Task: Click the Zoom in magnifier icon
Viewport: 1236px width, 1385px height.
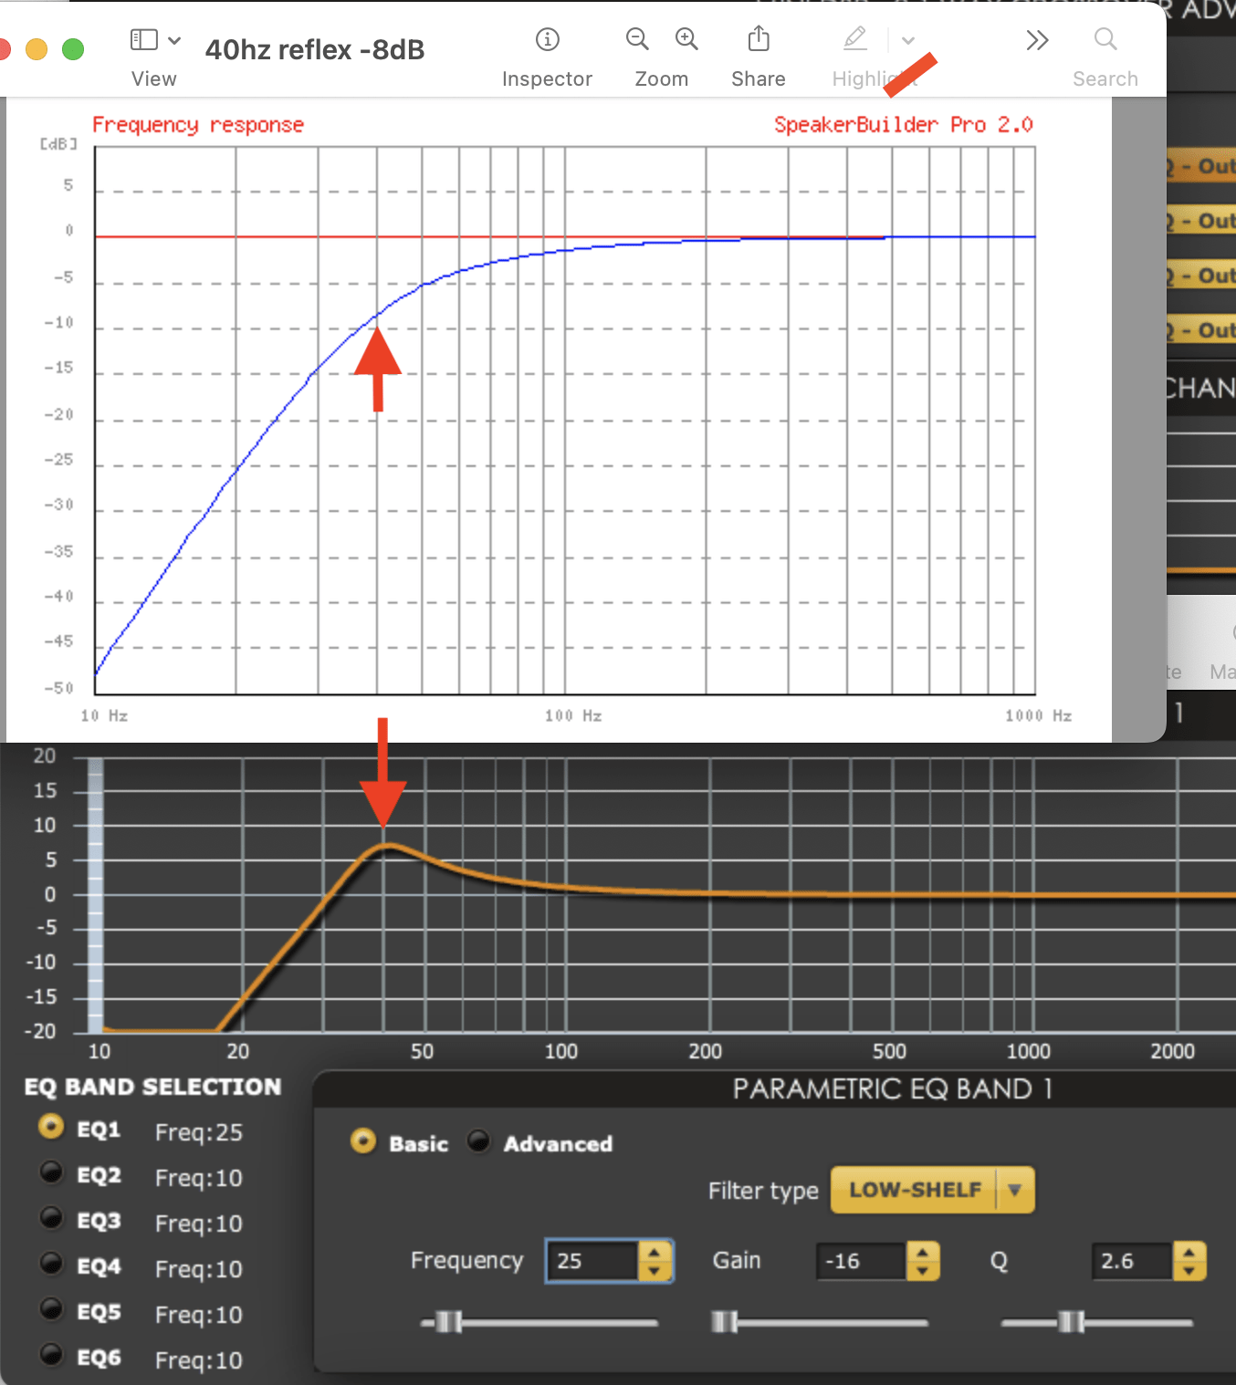Action: [686, 39]
